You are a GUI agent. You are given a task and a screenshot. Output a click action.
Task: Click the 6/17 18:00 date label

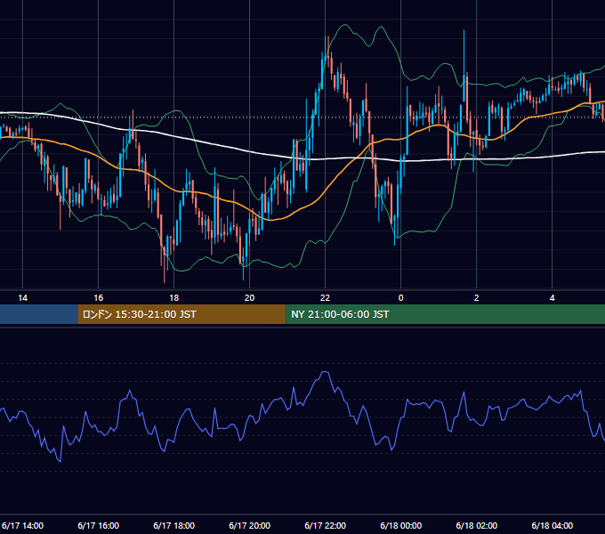tap(174, 525)
